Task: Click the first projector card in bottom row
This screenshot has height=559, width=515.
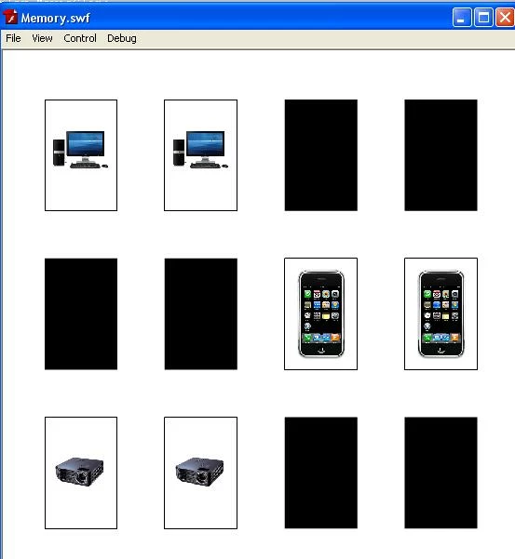Action: (x=81, y=472)
